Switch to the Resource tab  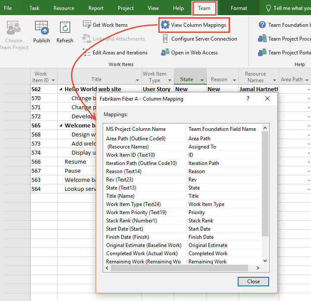click(64, 8)
